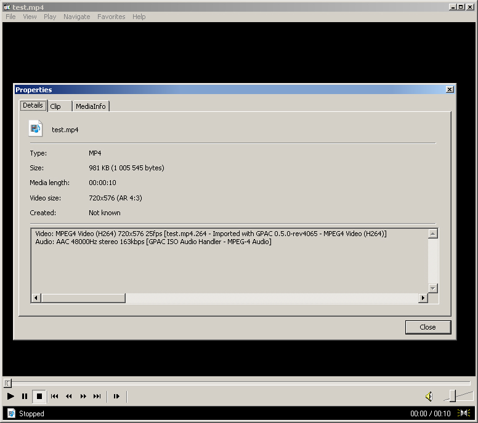Click the Audio AAC stream info line
The height and width of the screenshot is (423, 478).
coord(153,242)
